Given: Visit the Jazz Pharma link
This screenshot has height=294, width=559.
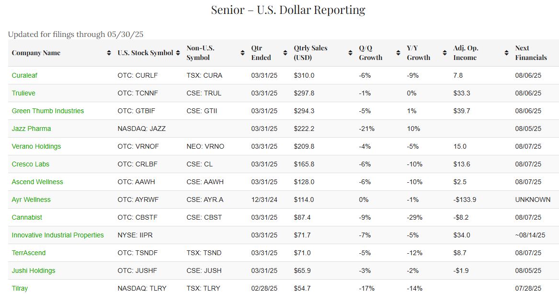Looking at the screenshot, I should pos(31,129).
